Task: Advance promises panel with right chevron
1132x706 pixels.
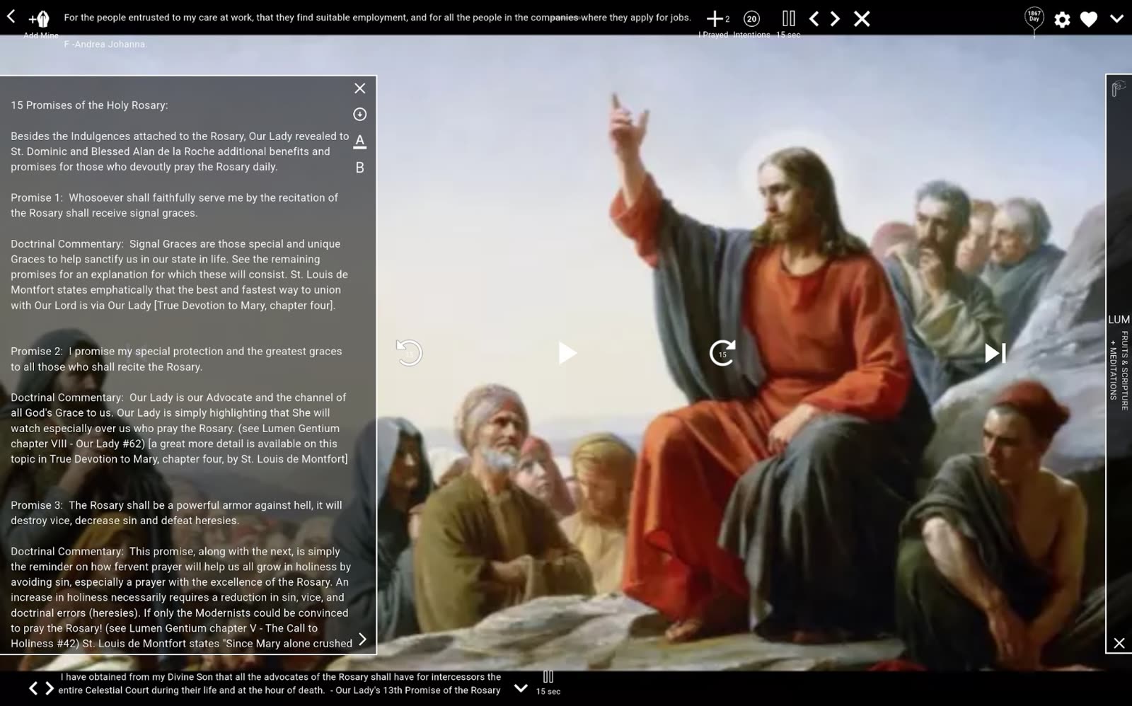Action: [x=362, y=640]
